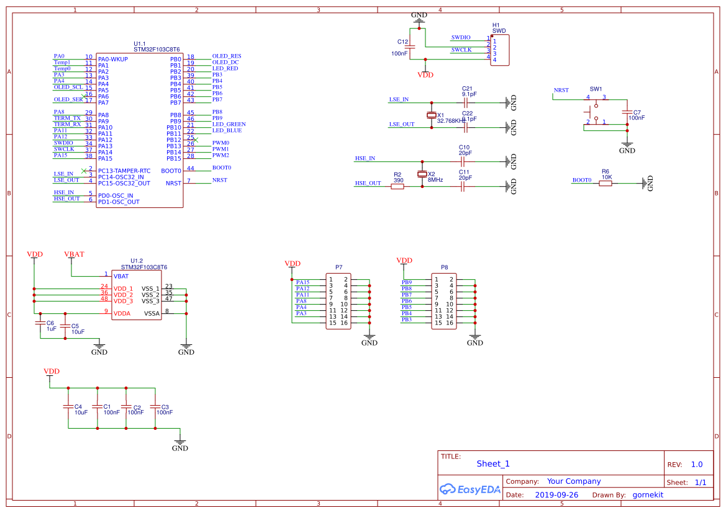Click the date field 2019-09-26
This screenshot has height=513, width=726.
coord(556,495)
